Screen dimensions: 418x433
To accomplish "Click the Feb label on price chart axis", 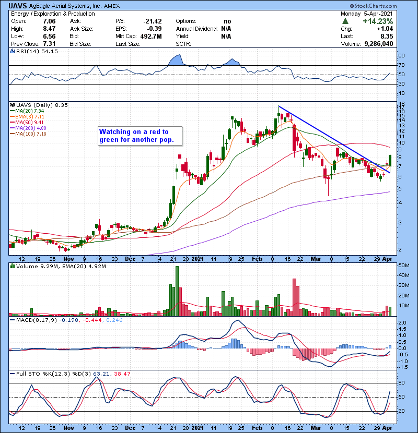I will pos(257,259).
